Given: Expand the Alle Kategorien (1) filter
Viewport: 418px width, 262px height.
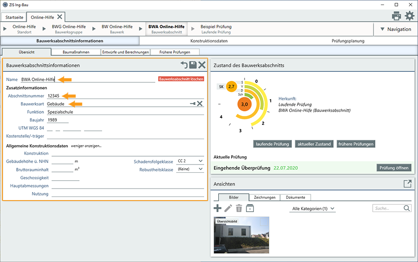Looking at the screenshot, I should (x=313, y=209).
